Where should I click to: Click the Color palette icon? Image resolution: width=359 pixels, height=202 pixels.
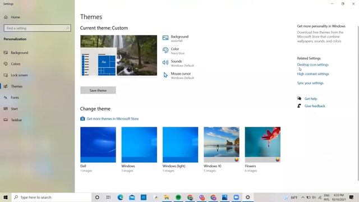click(x=165, y=50)
